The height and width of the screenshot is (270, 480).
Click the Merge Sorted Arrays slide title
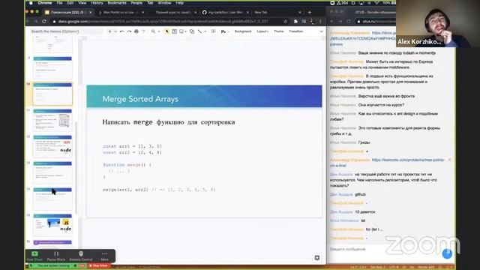(x=140, y=99)
